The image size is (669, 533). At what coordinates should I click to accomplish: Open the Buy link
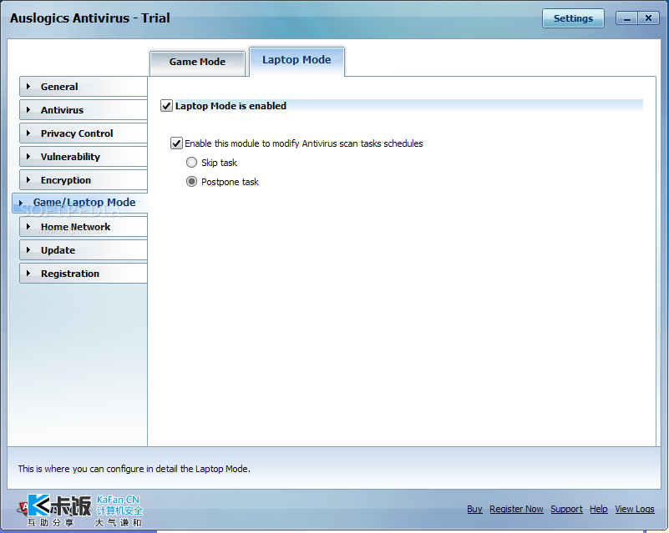point(474,509)
